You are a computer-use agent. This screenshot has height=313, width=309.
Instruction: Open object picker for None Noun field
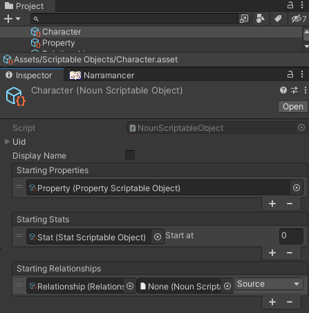click(x=227, y=286)
